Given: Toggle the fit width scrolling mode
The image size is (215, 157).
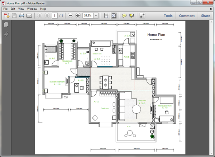Looking at the screenshot, I should click(106, 16).
